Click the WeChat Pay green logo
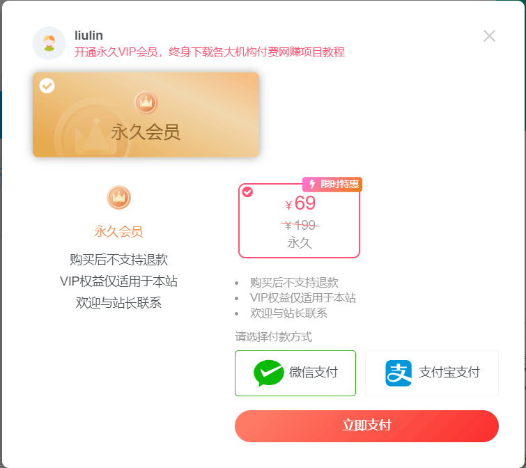526x468 pixels. click(x=269, y=373)
